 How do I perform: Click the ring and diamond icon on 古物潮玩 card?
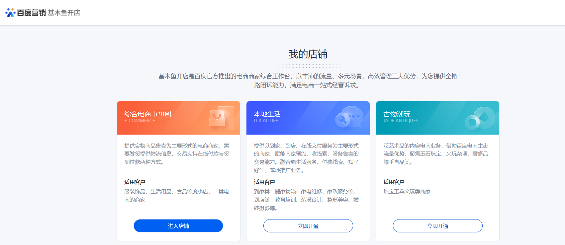480,118
